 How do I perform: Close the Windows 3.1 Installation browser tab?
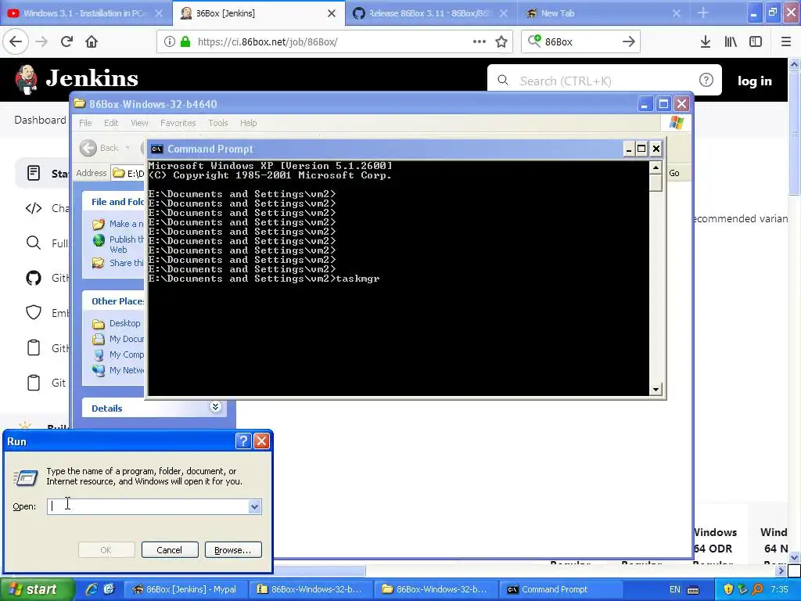pos(158,13)
